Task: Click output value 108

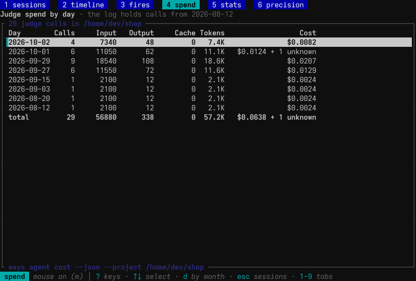Action: click(148, 61)
